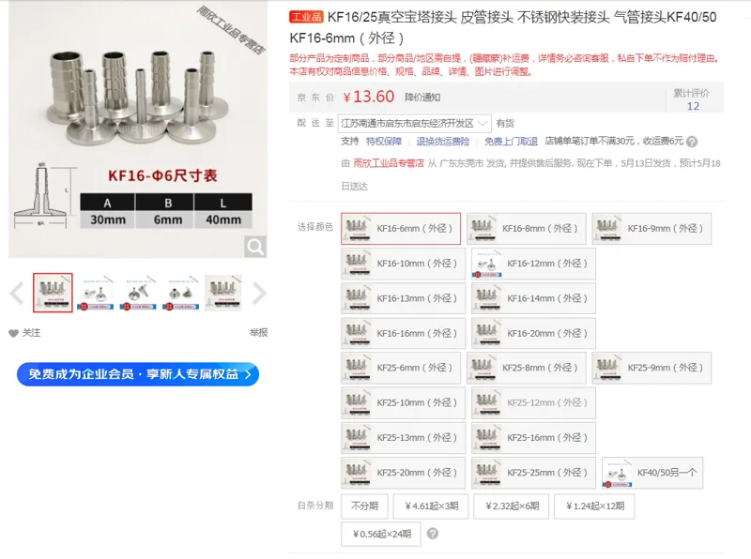
Task: Select the fifth product thumbnail
Action: click(x=223, y=293)
